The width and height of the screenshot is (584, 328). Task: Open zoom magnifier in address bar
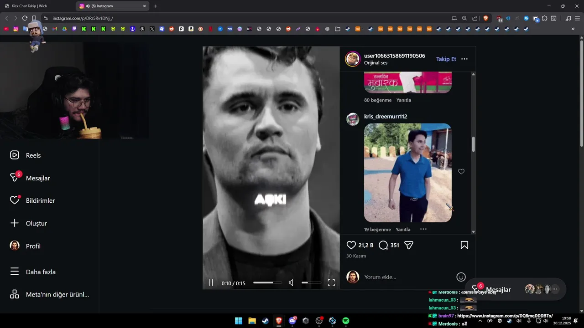(464, 18)
